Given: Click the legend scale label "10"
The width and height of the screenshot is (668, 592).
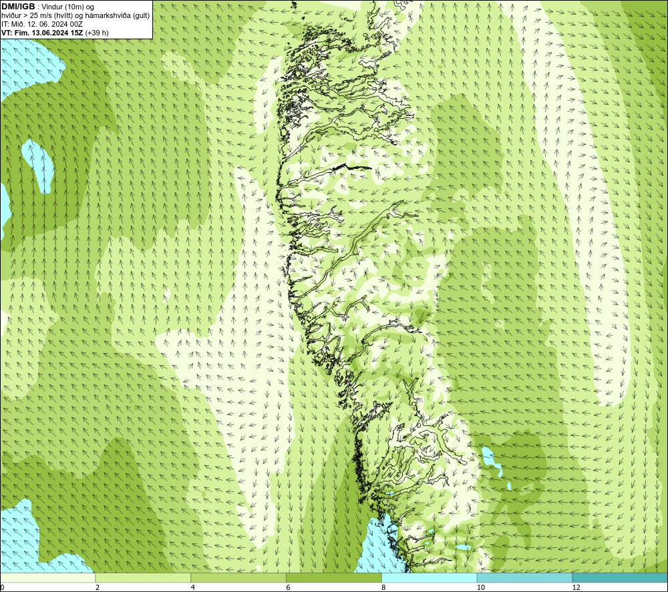Looking at the screenshot, I should pos(481,587).
